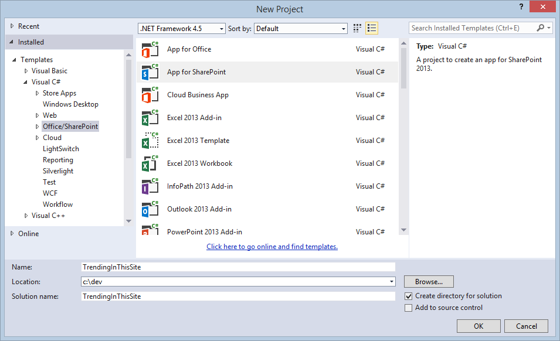Click the Solution name input field
This screenshot has width=560, height=341.
[x=238, y=296]
